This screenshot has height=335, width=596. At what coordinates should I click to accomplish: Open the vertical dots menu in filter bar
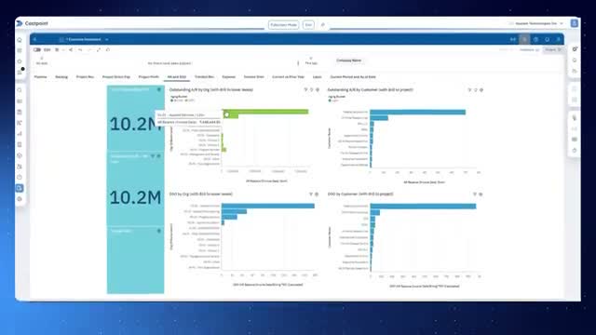tap(298, 62)
